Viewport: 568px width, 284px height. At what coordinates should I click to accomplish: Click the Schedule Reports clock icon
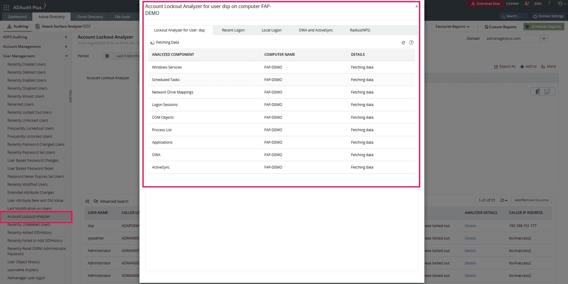527,27
